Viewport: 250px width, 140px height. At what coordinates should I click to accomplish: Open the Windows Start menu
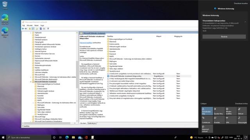click(x=3, y=137)
